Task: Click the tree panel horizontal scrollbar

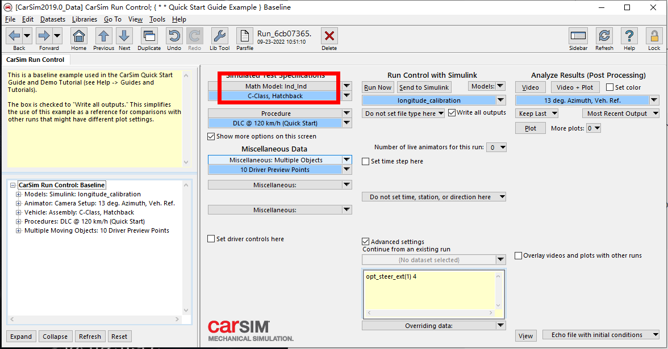Action: [x=94, y=319]
